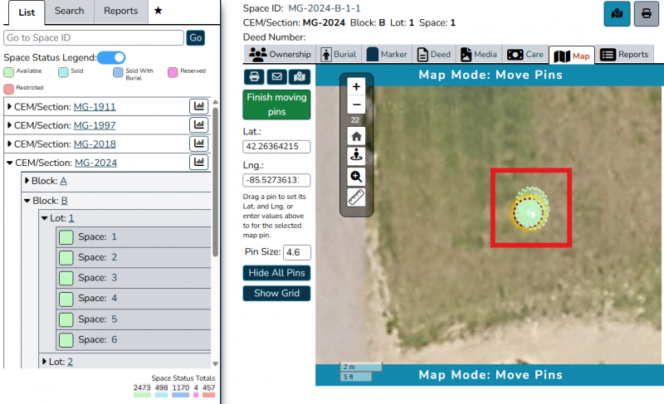Click the tree list scrollbar down arrow
Viewport: 664px width, 404px height.
tap(215, 364)
